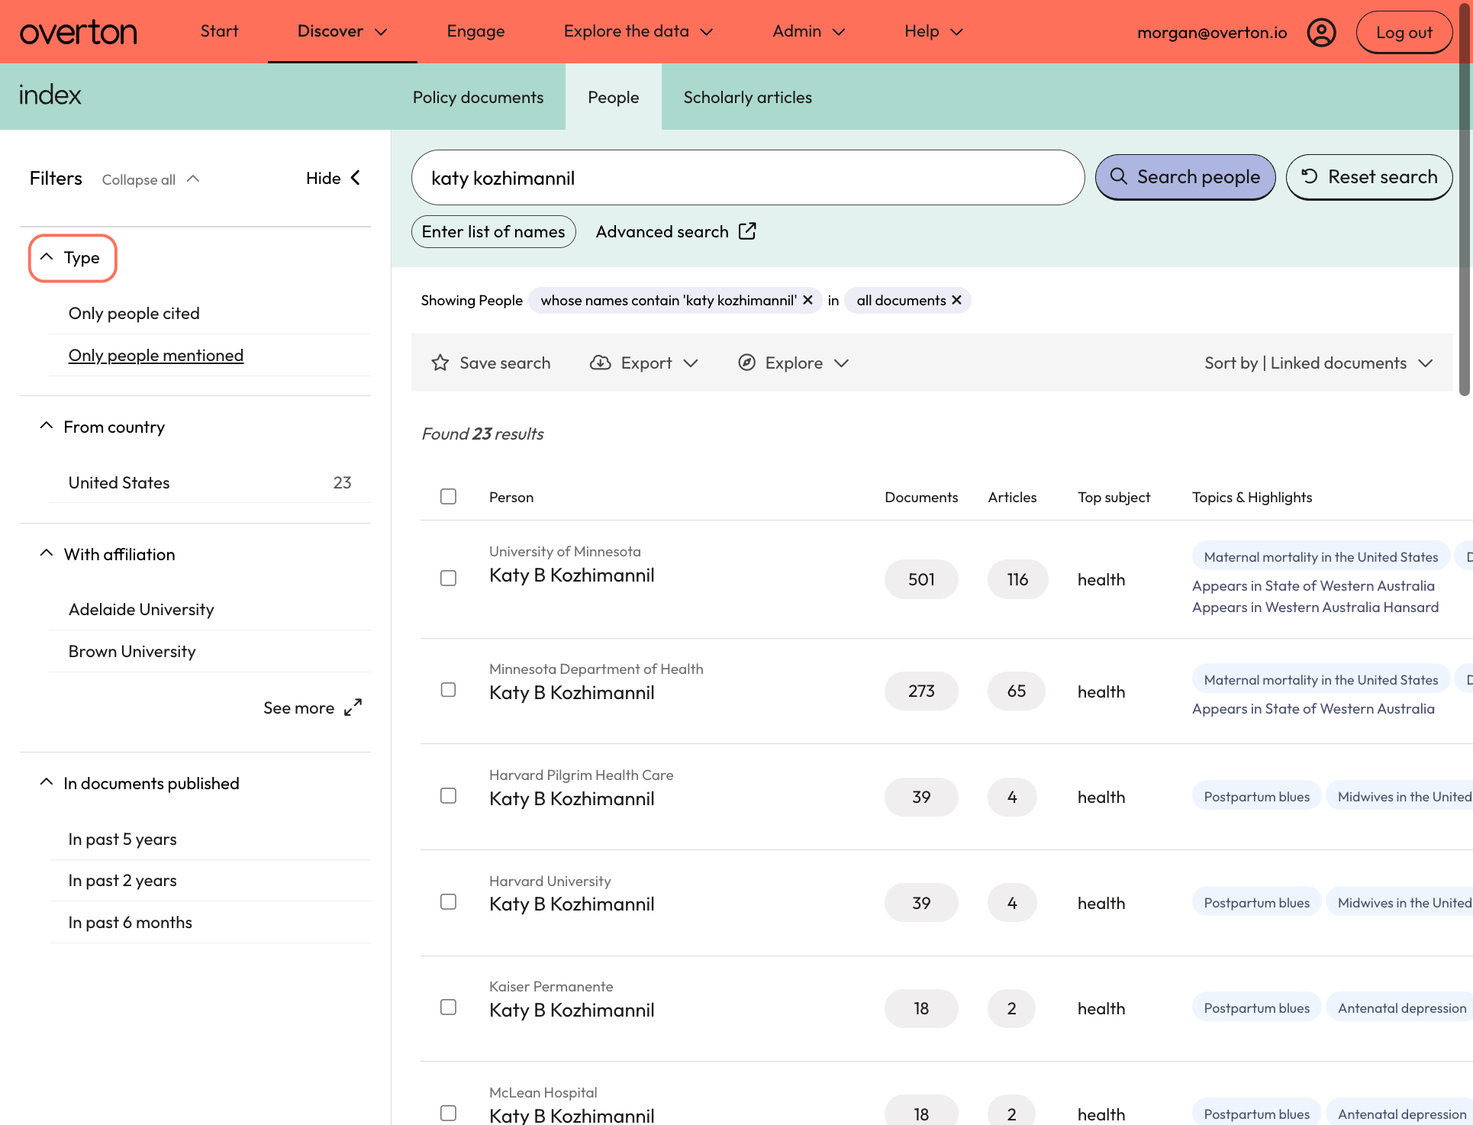Click the Enter list of names button
1473x1125 pixels.
click(x=493, y=231)
